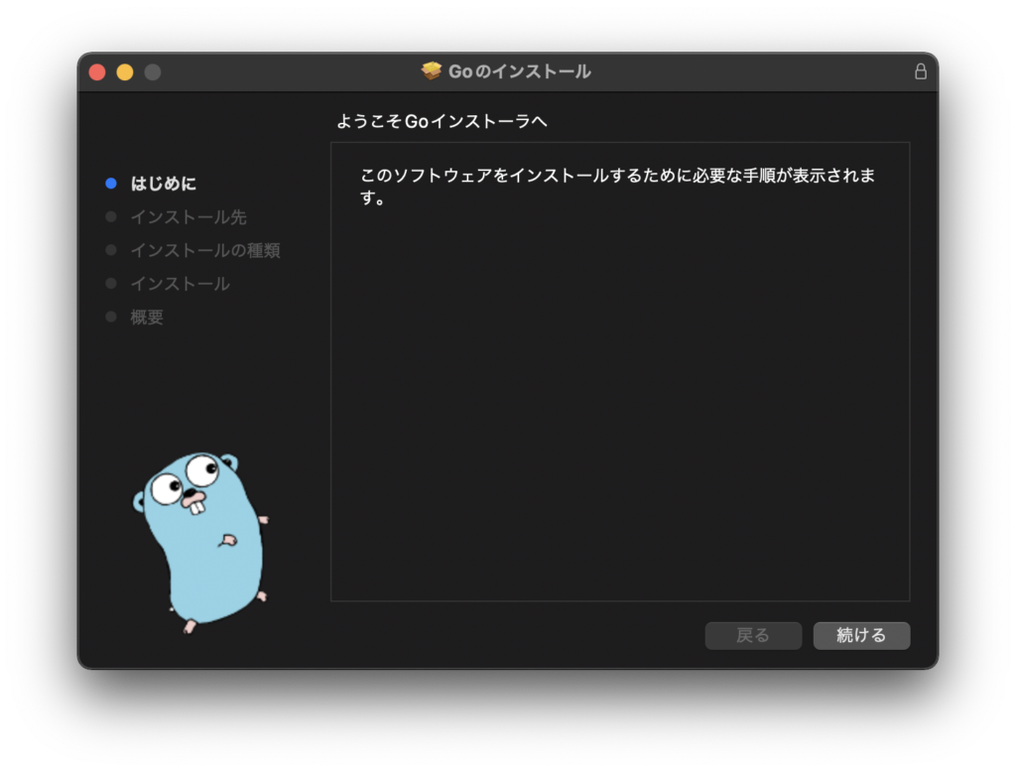The width and height of the screenshot is (1016, 772).
Task: Click the bullet beside インストールの種類
Action: 111,250
